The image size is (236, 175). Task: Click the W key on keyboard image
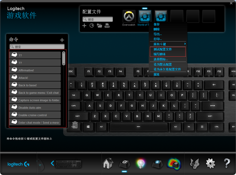tap(97, 96)
